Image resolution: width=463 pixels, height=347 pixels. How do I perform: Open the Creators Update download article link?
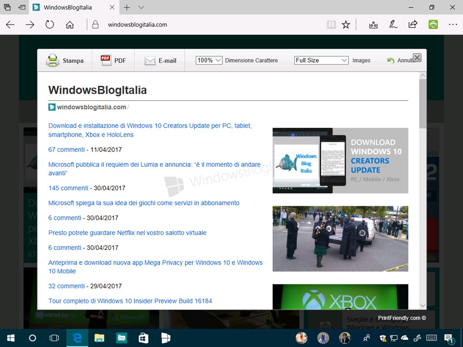click(x=150, y=130)
